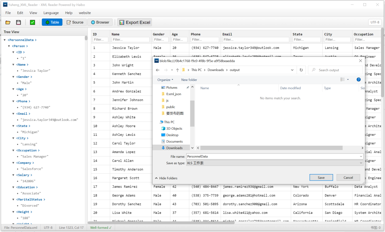Click the blue help icon in dialog

point(359,80)
